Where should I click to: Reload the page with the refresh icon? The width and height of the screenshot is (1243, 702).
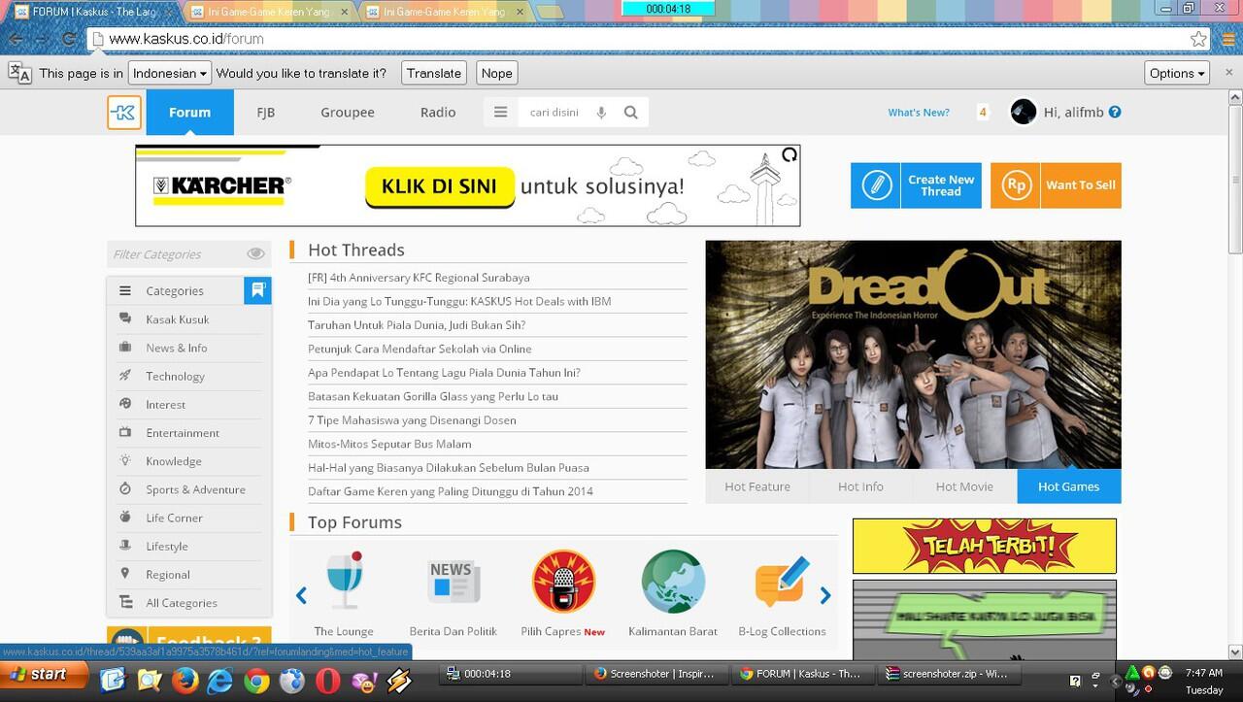pyautogui.click(x=68, y=40)
